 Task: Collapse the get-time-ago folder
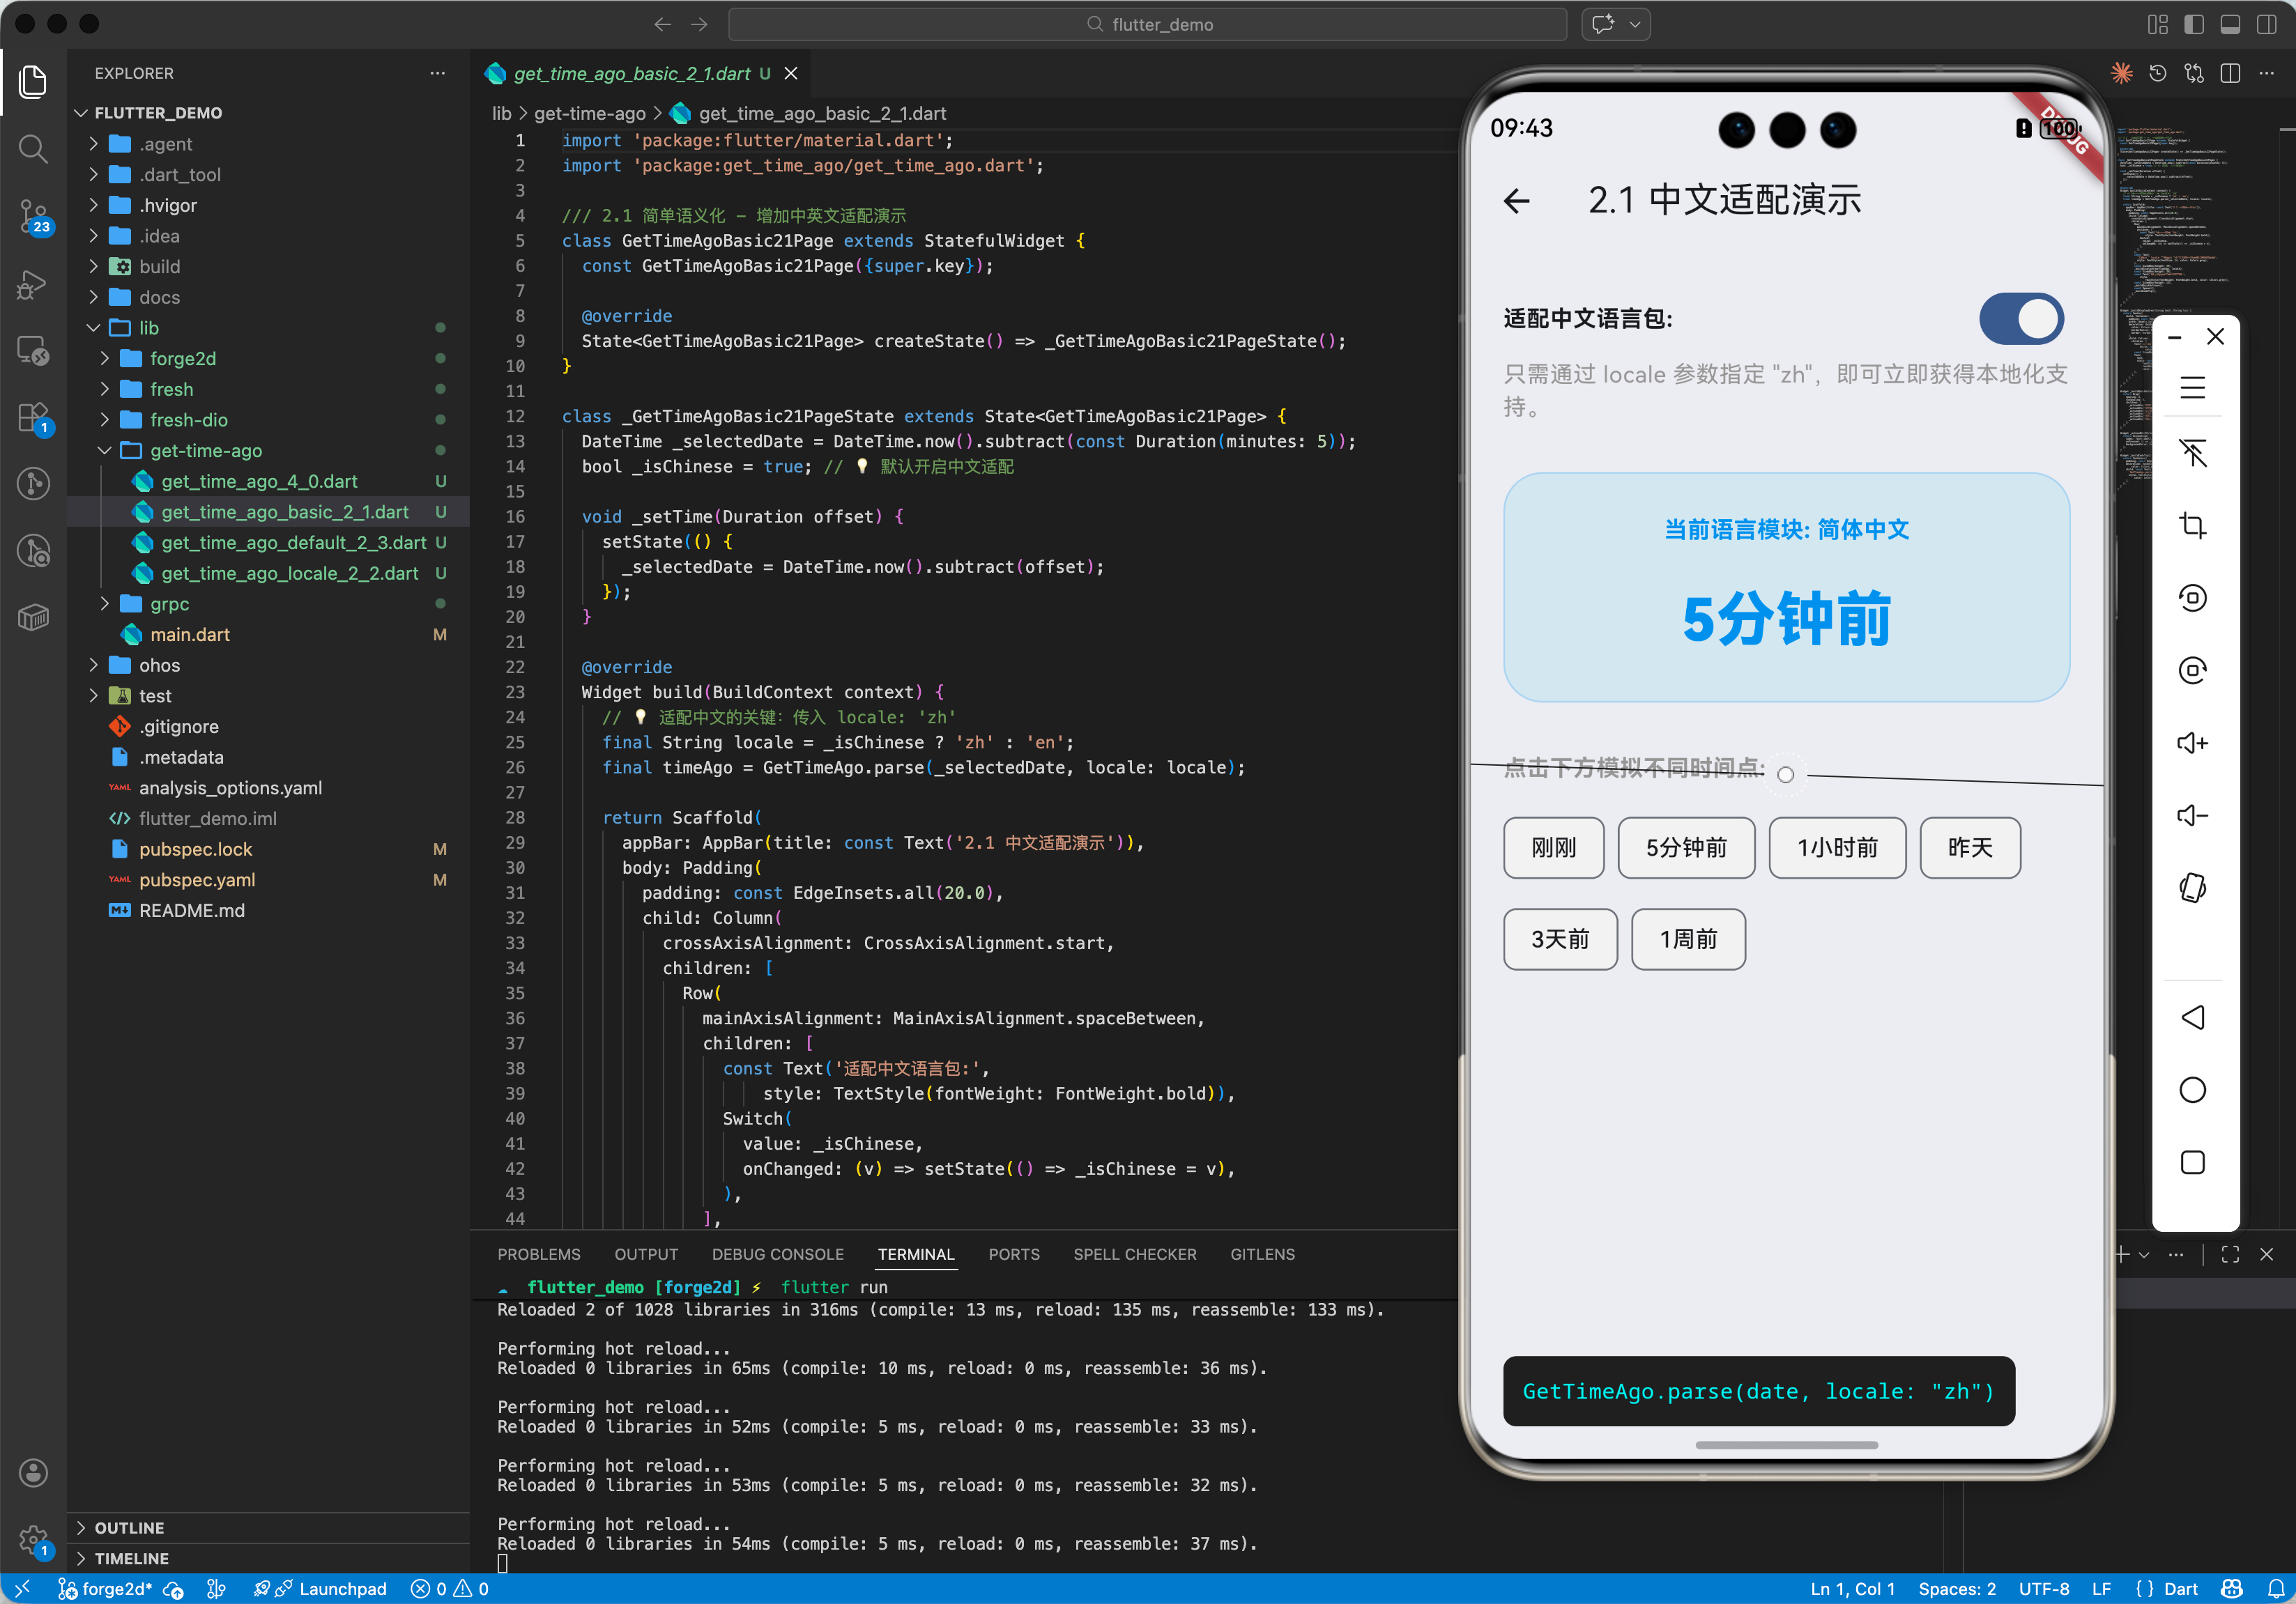pyautogui.click(x=205, y=449)
